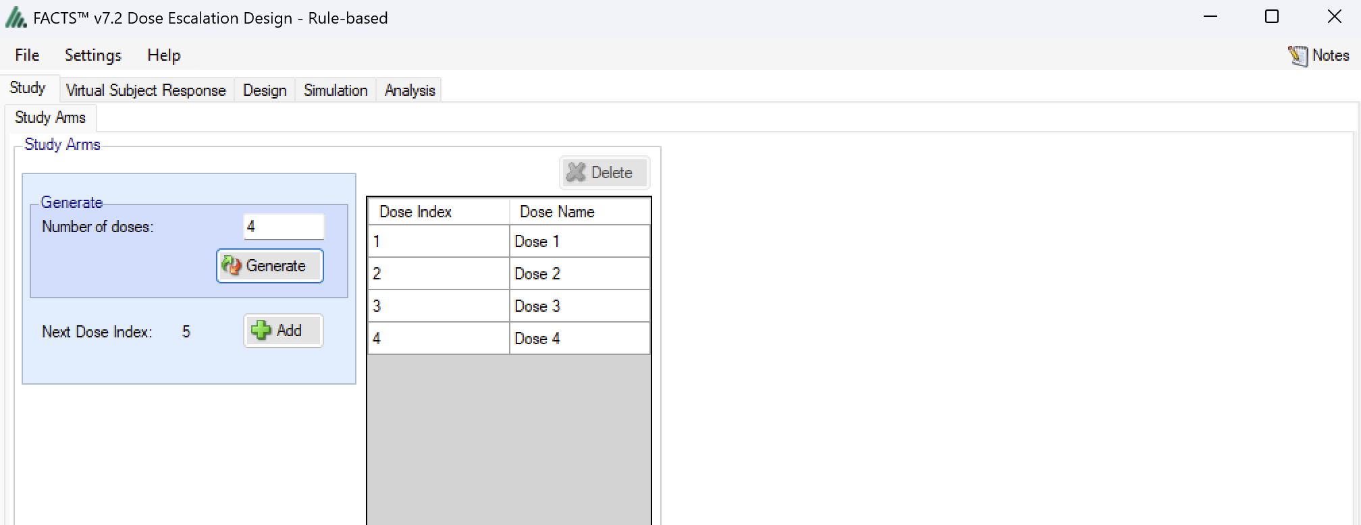1361x525 pixels.
Task: Go to the Design tab
Action: 265,90
